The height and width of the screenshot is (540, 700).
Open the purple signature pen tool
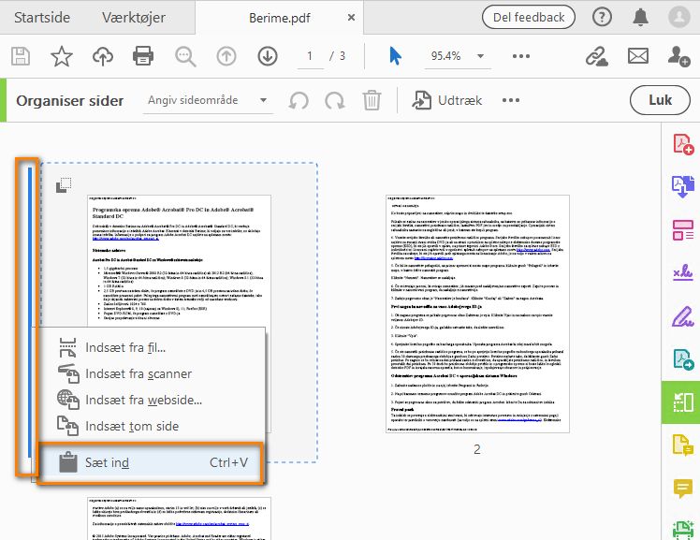point(683,316)
